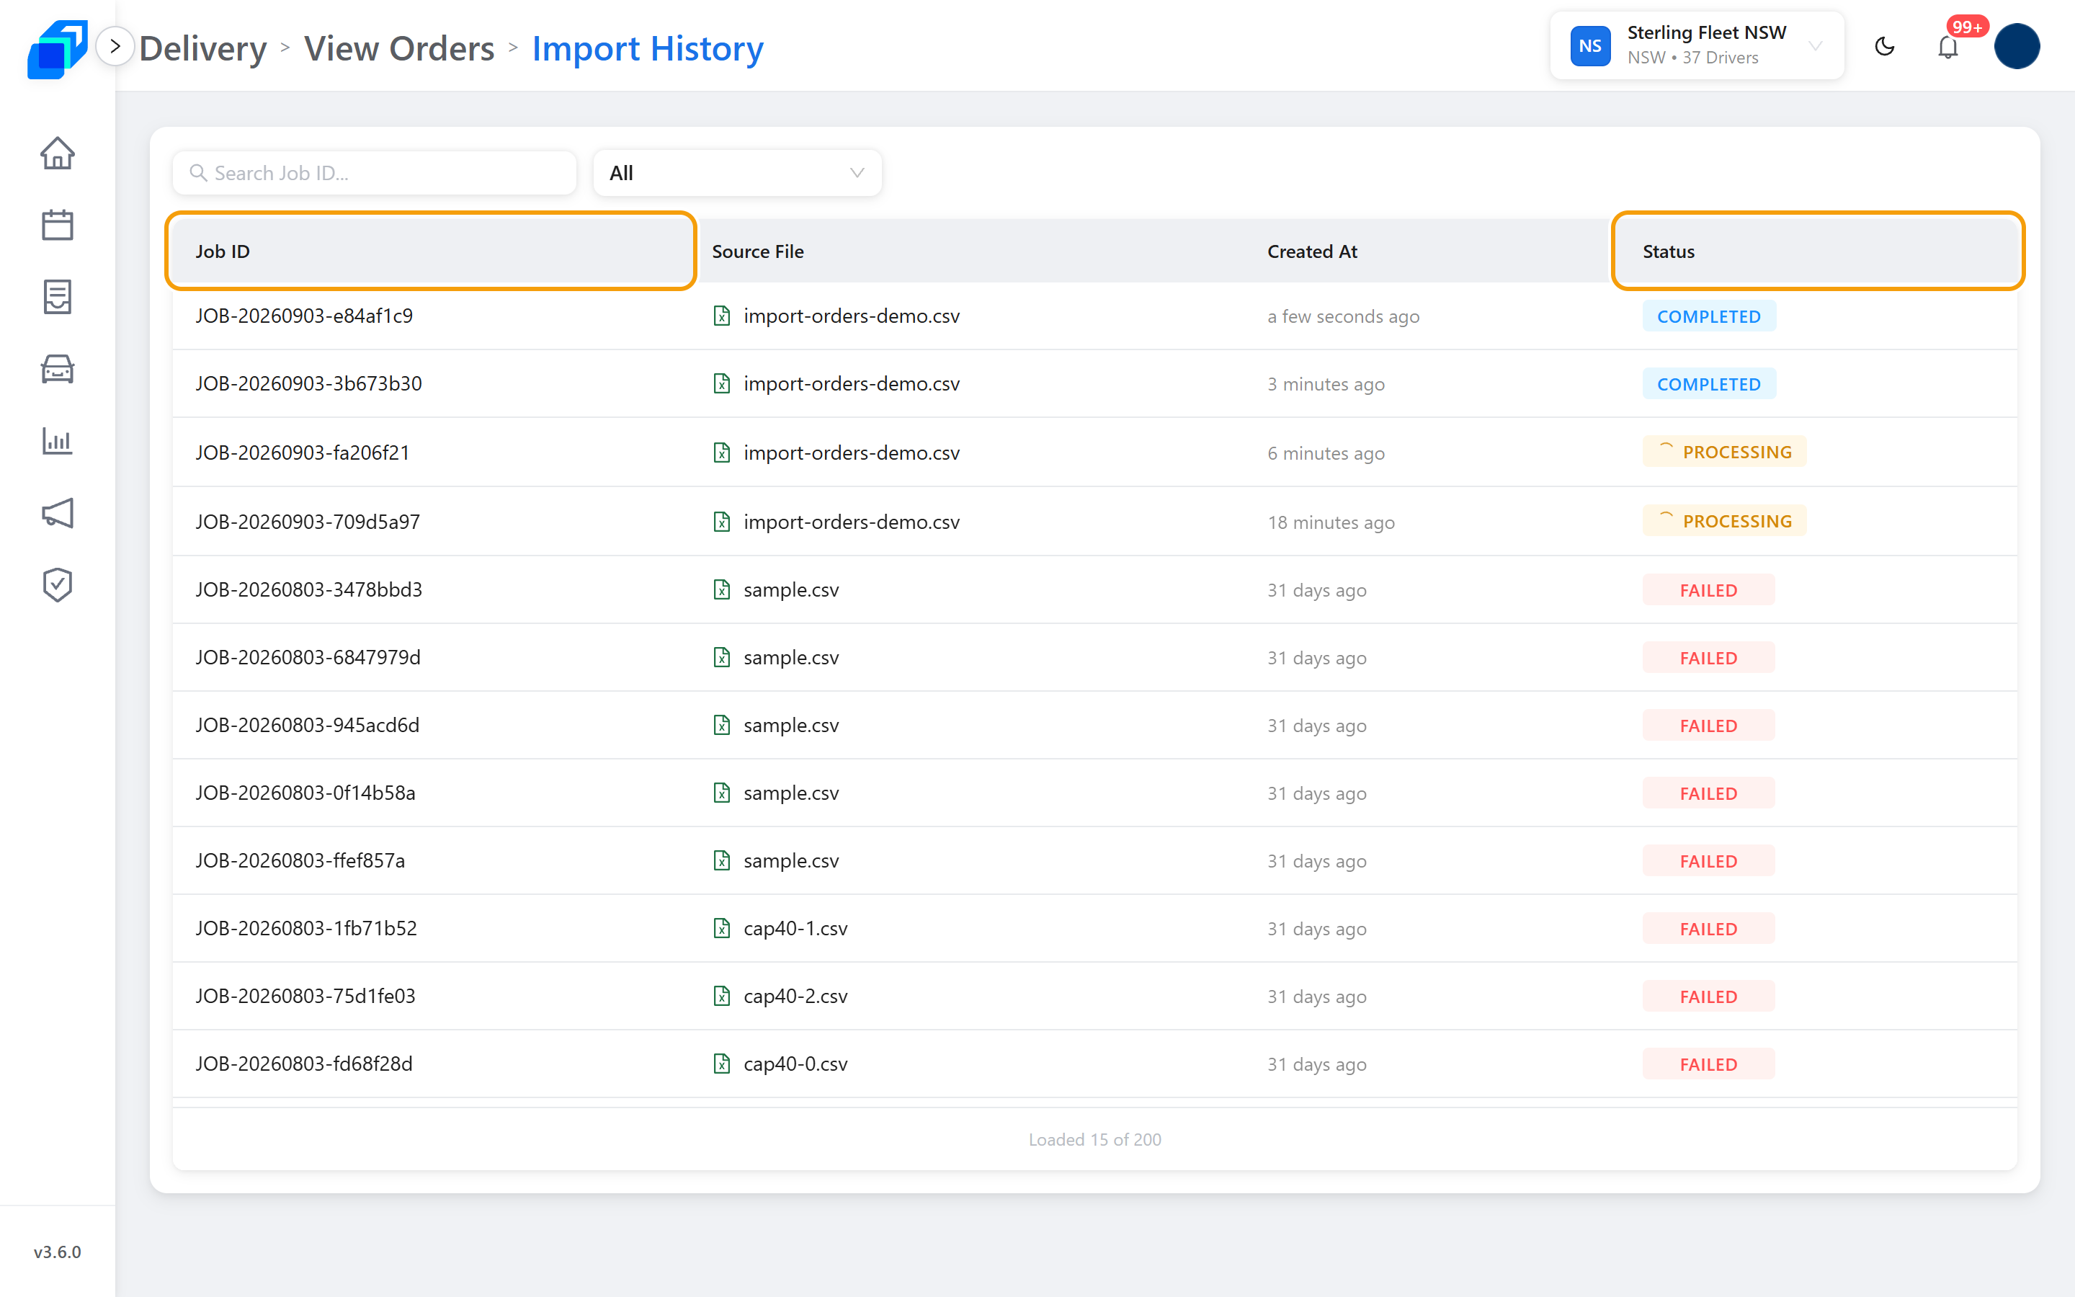Click the Job ID column header

click(430, 251)
